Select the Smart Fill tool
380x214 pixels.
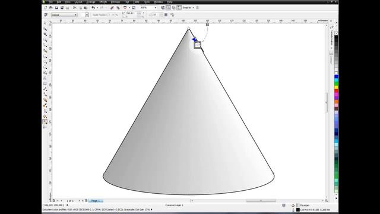pos(45,51)
